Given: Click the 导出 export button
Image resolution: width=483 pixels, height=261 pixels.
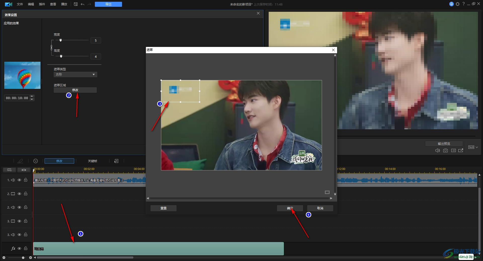Looking at the screenshot, I should pos(108,4).
